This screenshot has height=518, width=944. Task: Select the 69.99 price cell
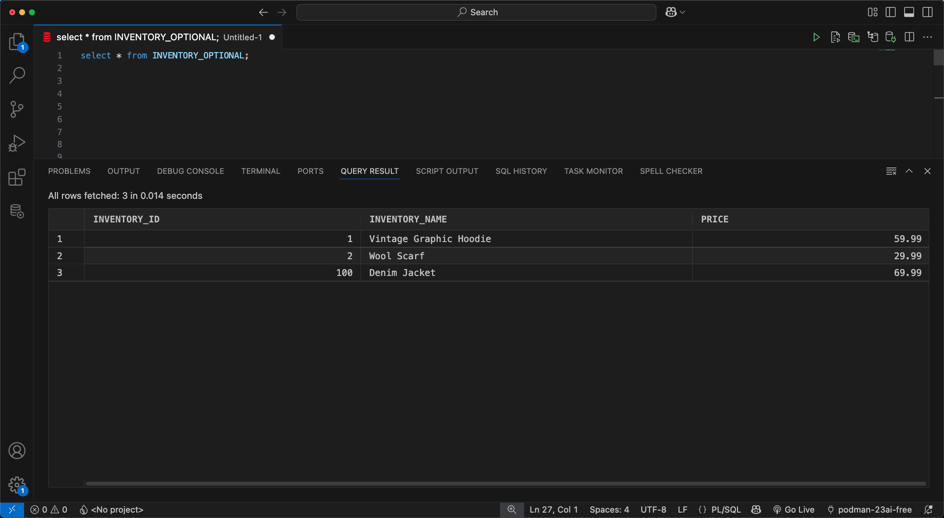pyautogui.click(x=811, y=273)
